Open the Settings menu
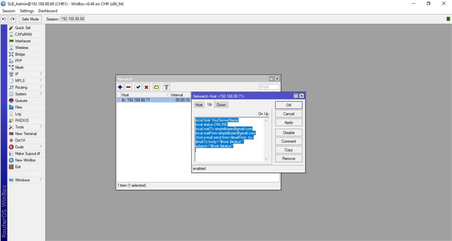Viewport: 452px width, 241px height. (27, 11)
